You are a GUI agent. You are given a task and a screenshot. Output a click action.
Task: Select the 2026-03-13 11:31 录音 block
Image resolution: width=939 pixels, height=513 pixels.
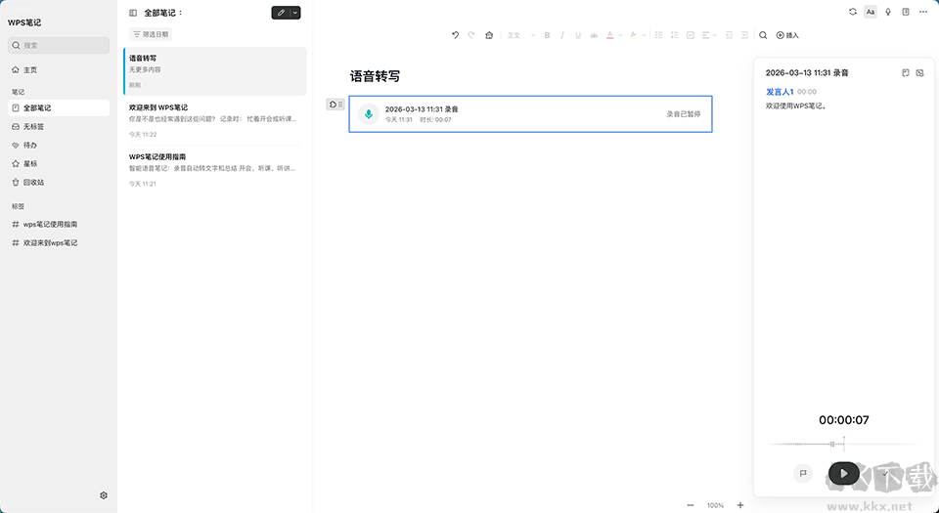[x=530, y=113]
